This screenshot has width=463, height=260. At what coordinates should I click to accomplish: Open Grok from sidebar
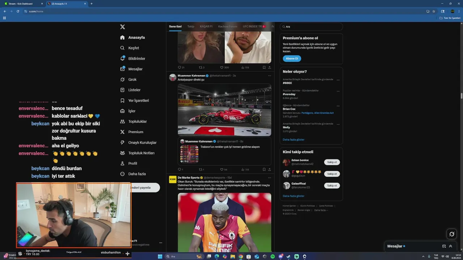pos(128,79)
